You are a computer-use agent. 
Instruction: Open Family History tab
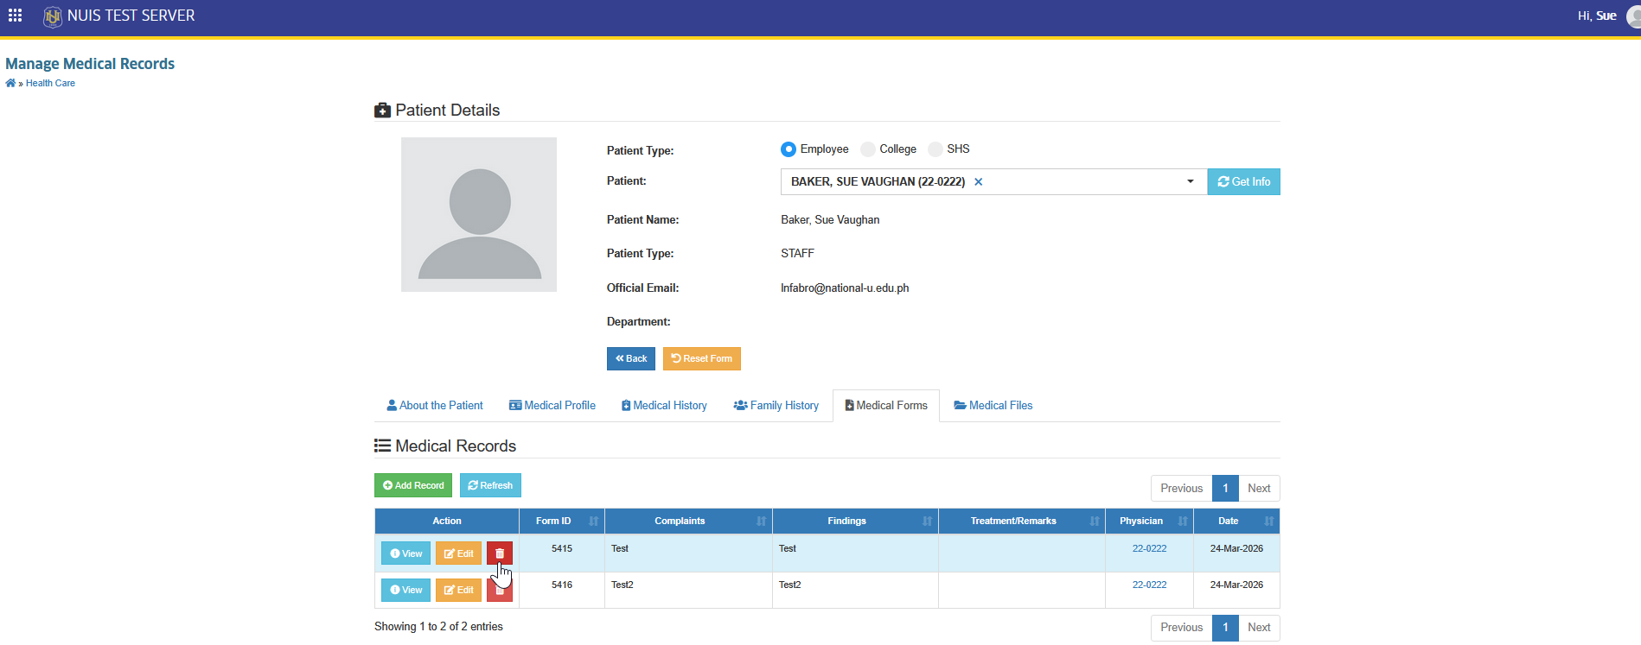[776, 405]
